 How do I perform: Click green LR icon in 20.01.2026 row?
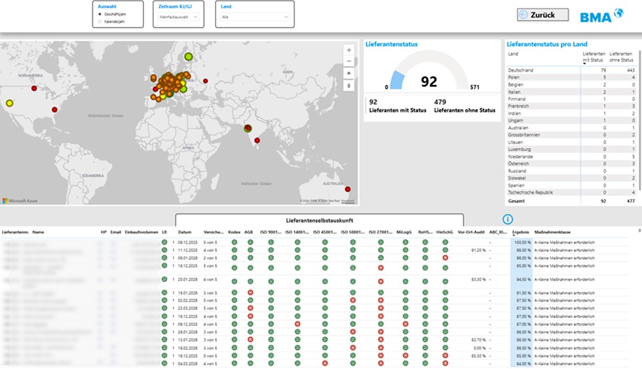coord(164,279)
